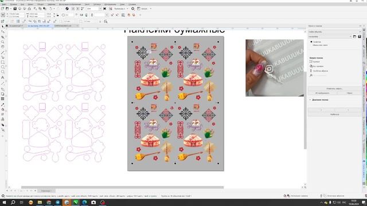Select the Polygon tool in the toolbox
Screen dimensions: 367x206
click(x=2, y=72)
